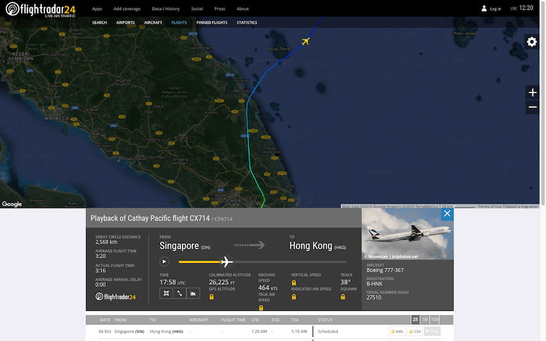The image size is (546, 341).
Task: Open the About menu
Action: tap(242, 9)
